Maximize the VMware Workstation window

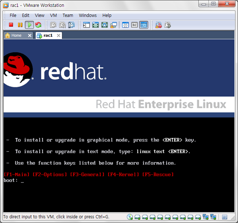tap(213, 4)
